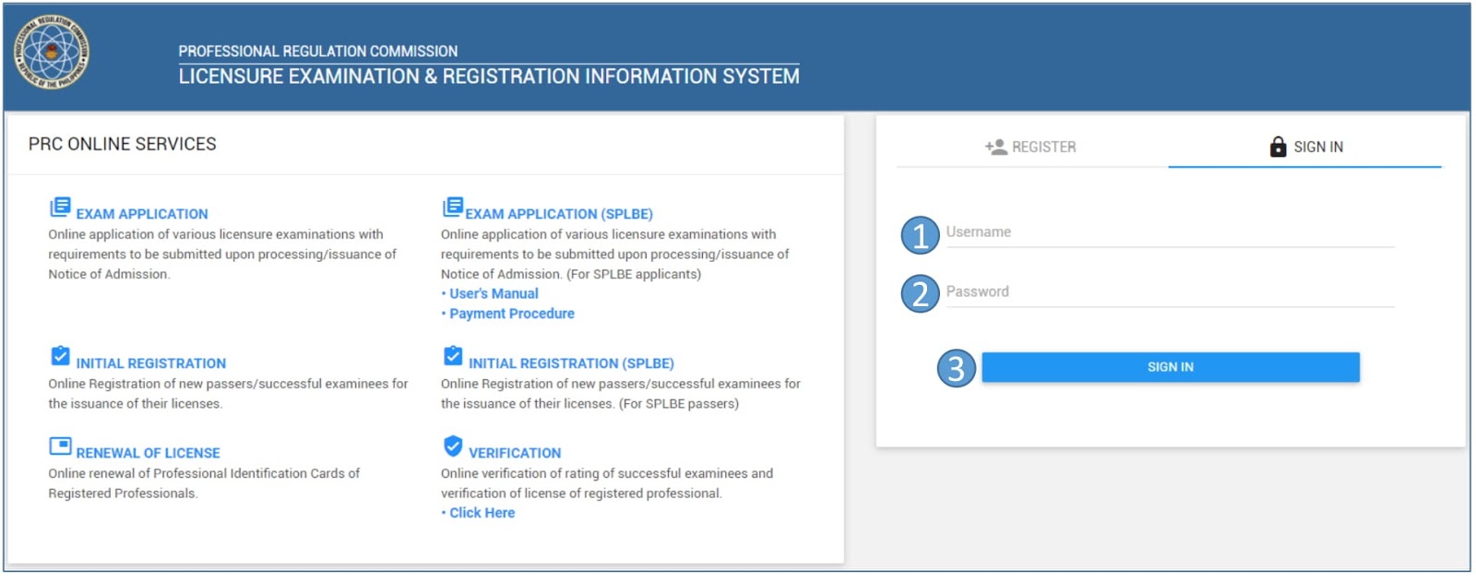Click the Verification shield icon
The height and width of the screenshot is (582, 1476).
(x=453, y=446)
